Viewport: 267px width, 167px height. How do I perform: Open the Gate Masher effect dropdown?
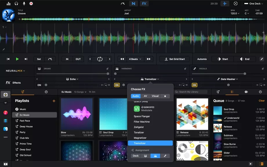click(227, 79)
